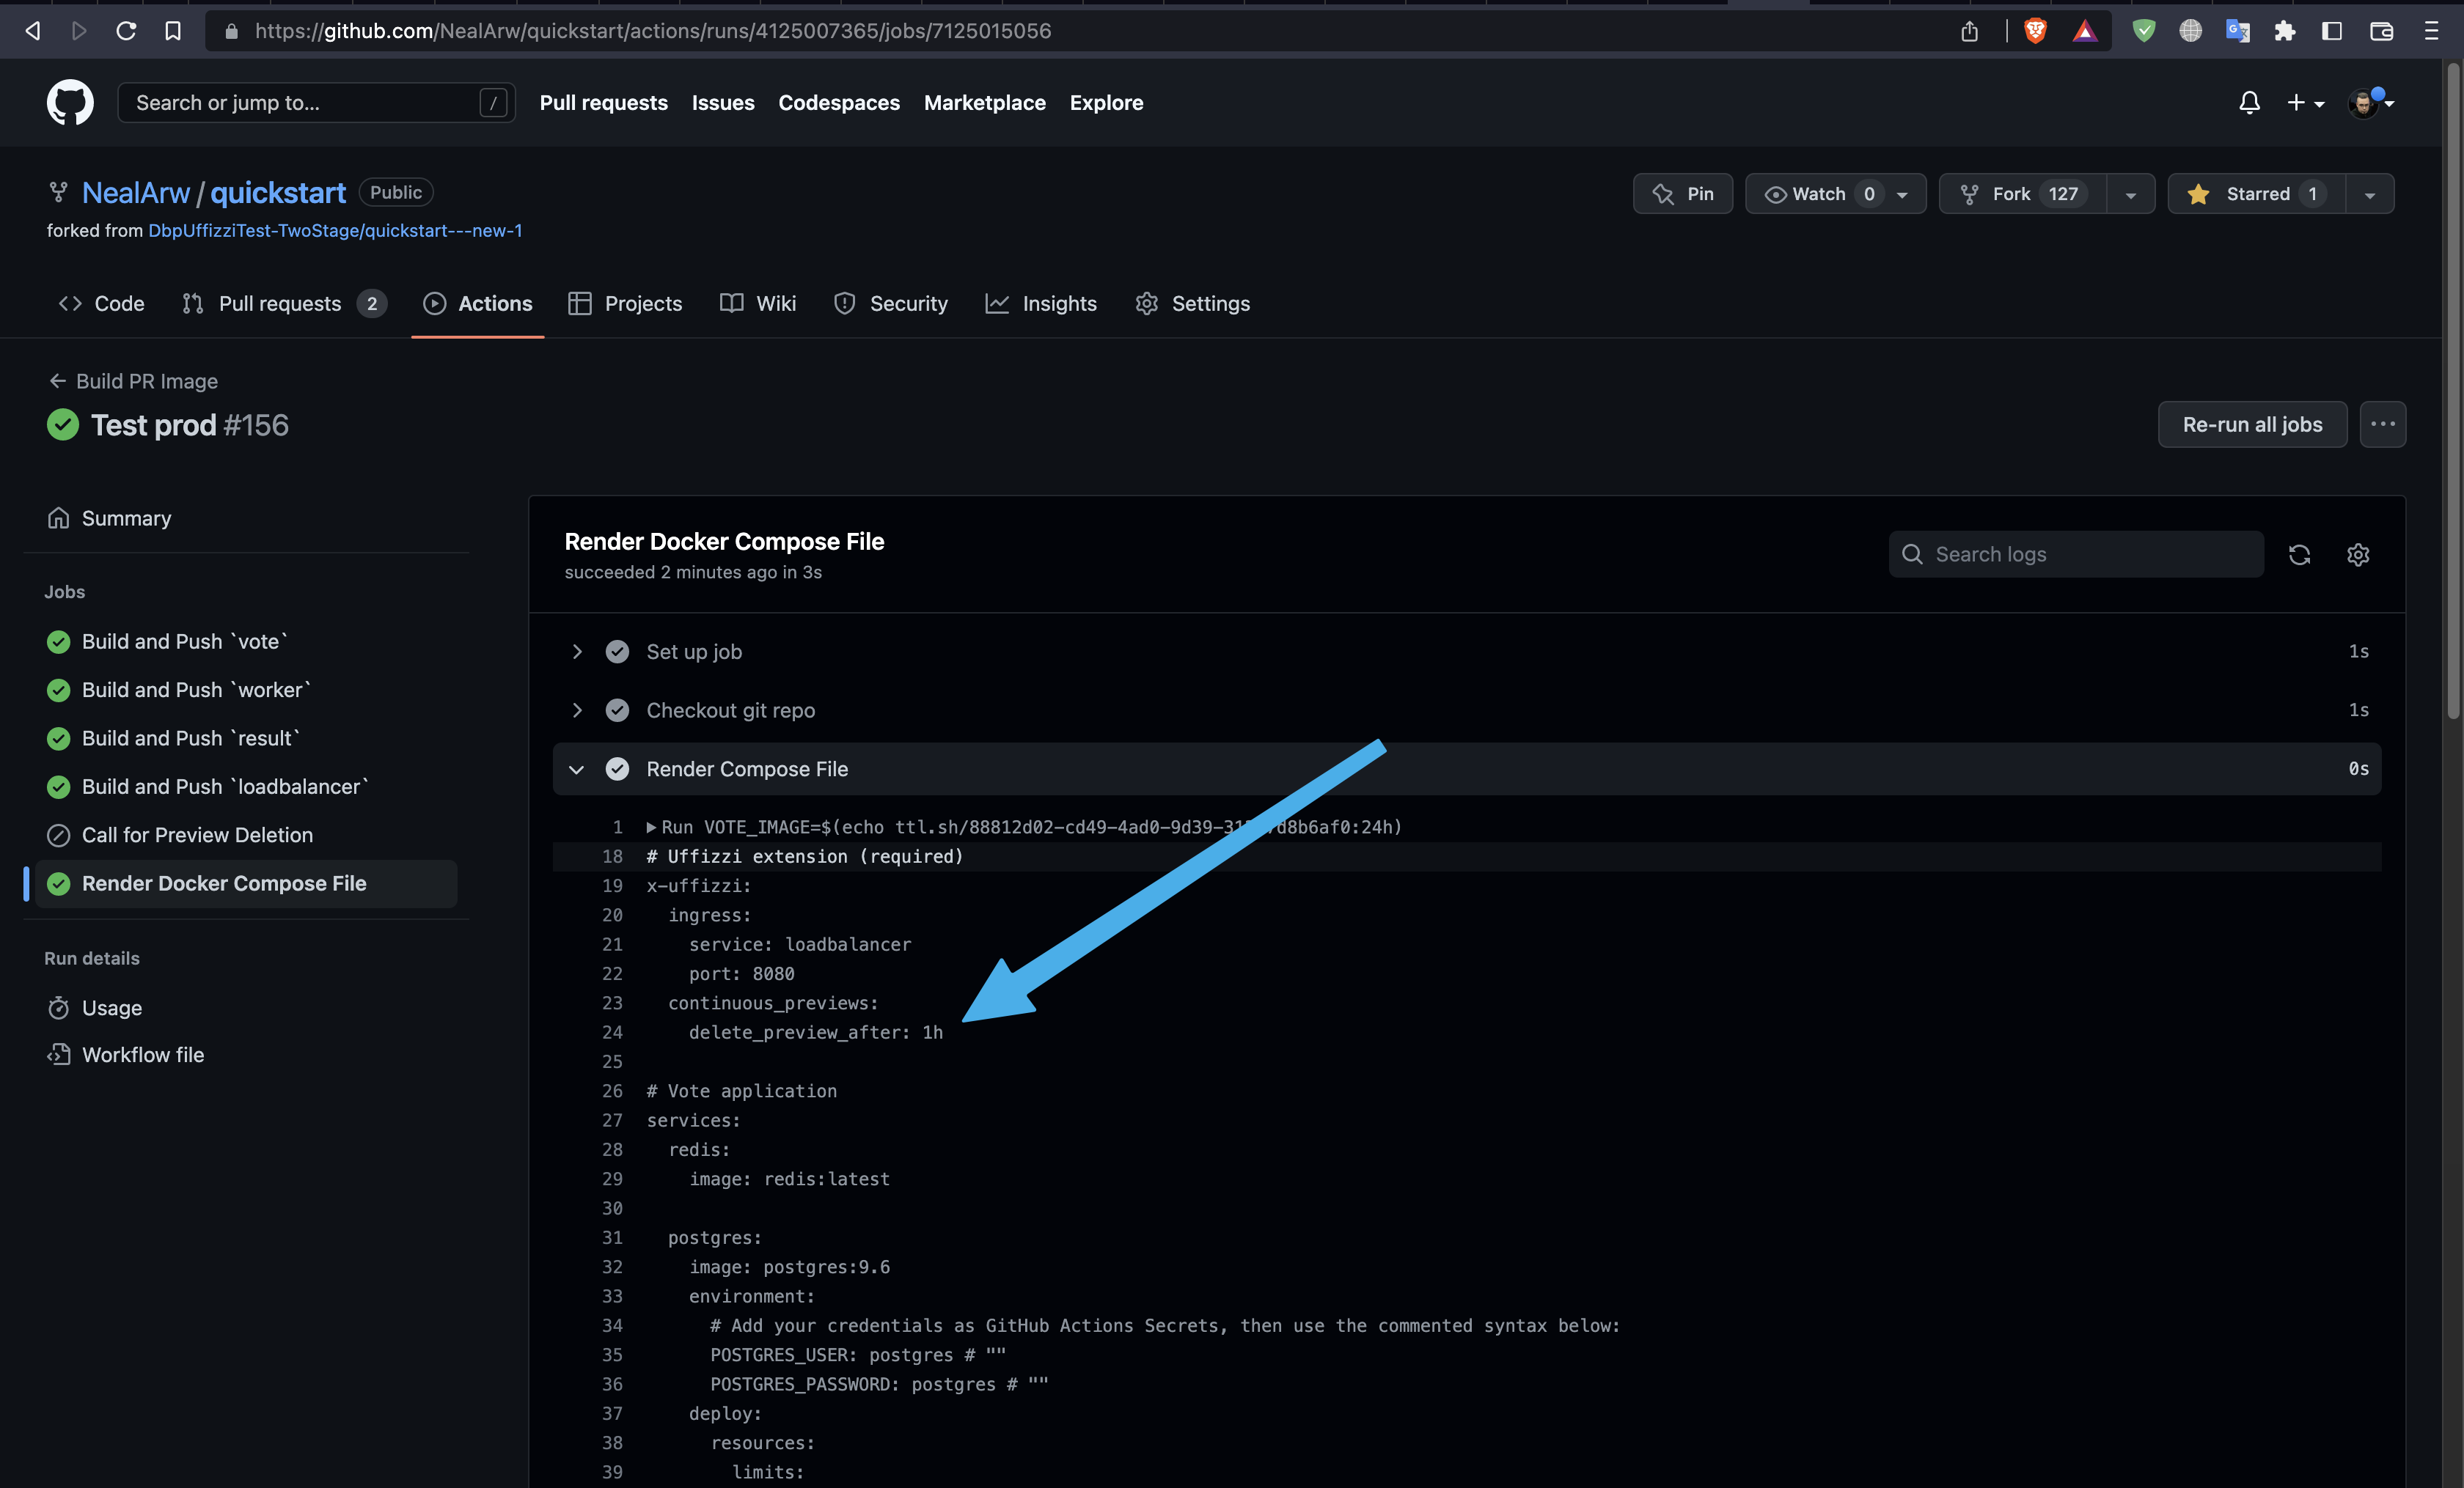
Task: Click the GitHub home logo
Action: pyautogui.click(x=70, y=102)
